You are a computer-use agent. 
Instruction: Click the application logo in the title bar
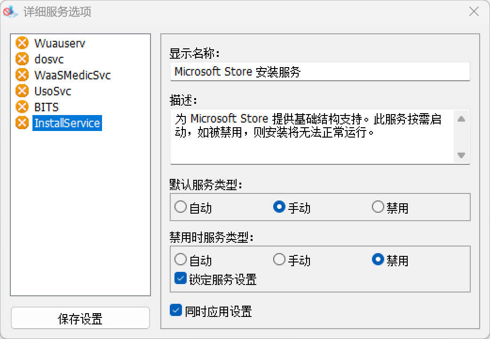click(x=10, y=12)
